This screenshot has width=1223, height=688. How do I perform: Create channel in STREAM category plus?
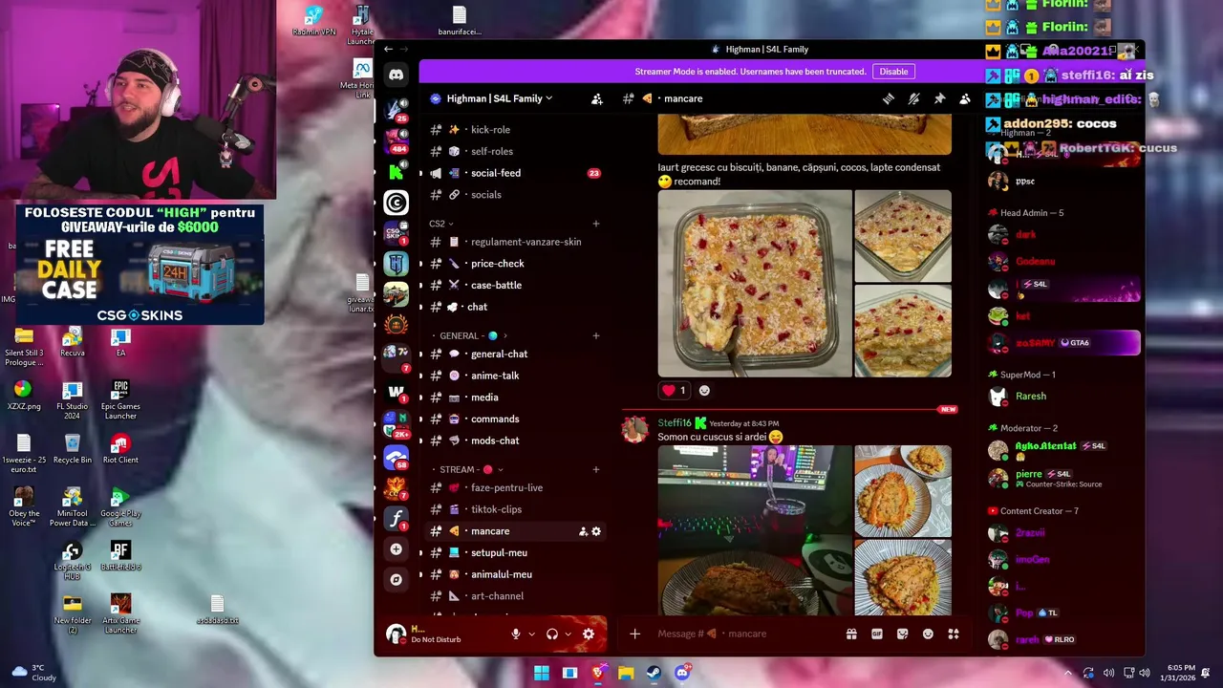(x=596, y=469)
